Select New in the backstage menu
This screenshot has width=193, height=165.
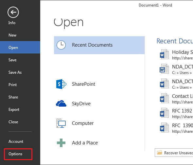tap(20, 35)
